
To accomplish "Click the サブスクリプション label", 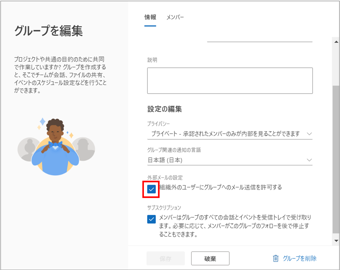I will (x=164, y=208).
